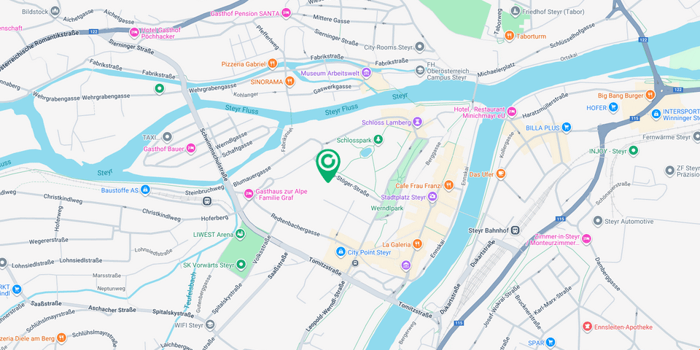Click the Stadtplatz Steyr label

(x=403, y=197)
